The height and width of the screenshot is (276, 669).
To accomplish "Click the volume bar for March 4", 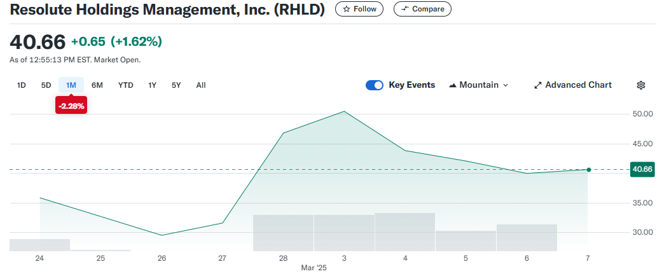I will tap(405, 232).
